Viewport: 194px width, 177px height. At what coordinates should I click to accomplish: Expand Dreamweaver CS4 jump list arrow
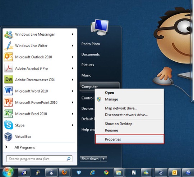pyautogui.click(x=73, y=80)
